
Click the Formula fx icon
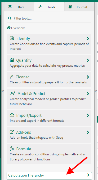point(12,149)
